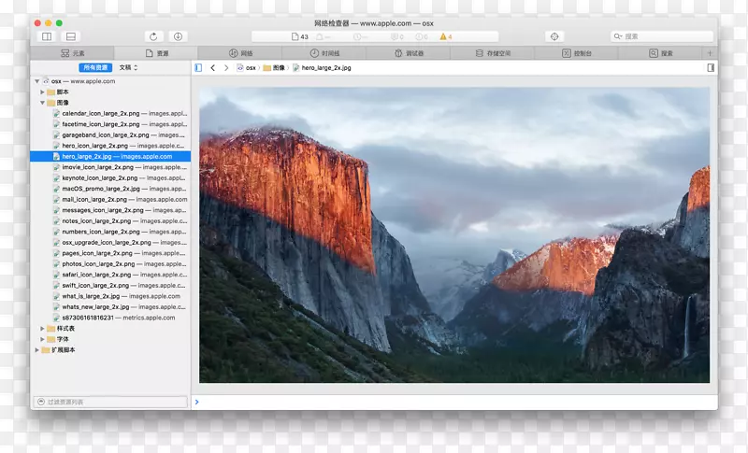Collapse the osx — www.apple.com tree root
This screenshot has width=748, height=453.
pyautogui.click(x=37, y=81)
